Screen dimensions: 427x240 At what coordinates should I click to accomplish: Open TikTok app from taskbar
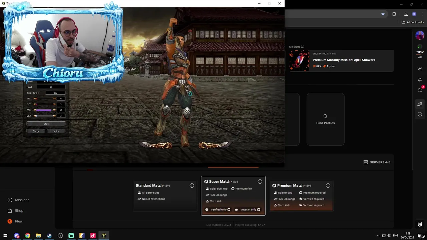(93, 236)
